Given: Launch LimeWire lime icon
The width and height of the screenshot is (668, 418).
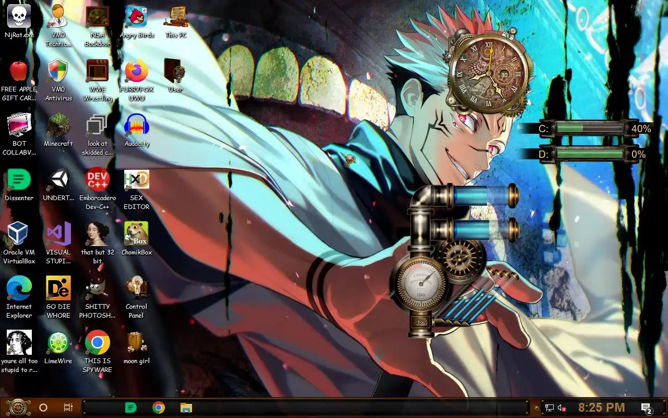Looking at the screenshot, I should [x=58, y=342].
